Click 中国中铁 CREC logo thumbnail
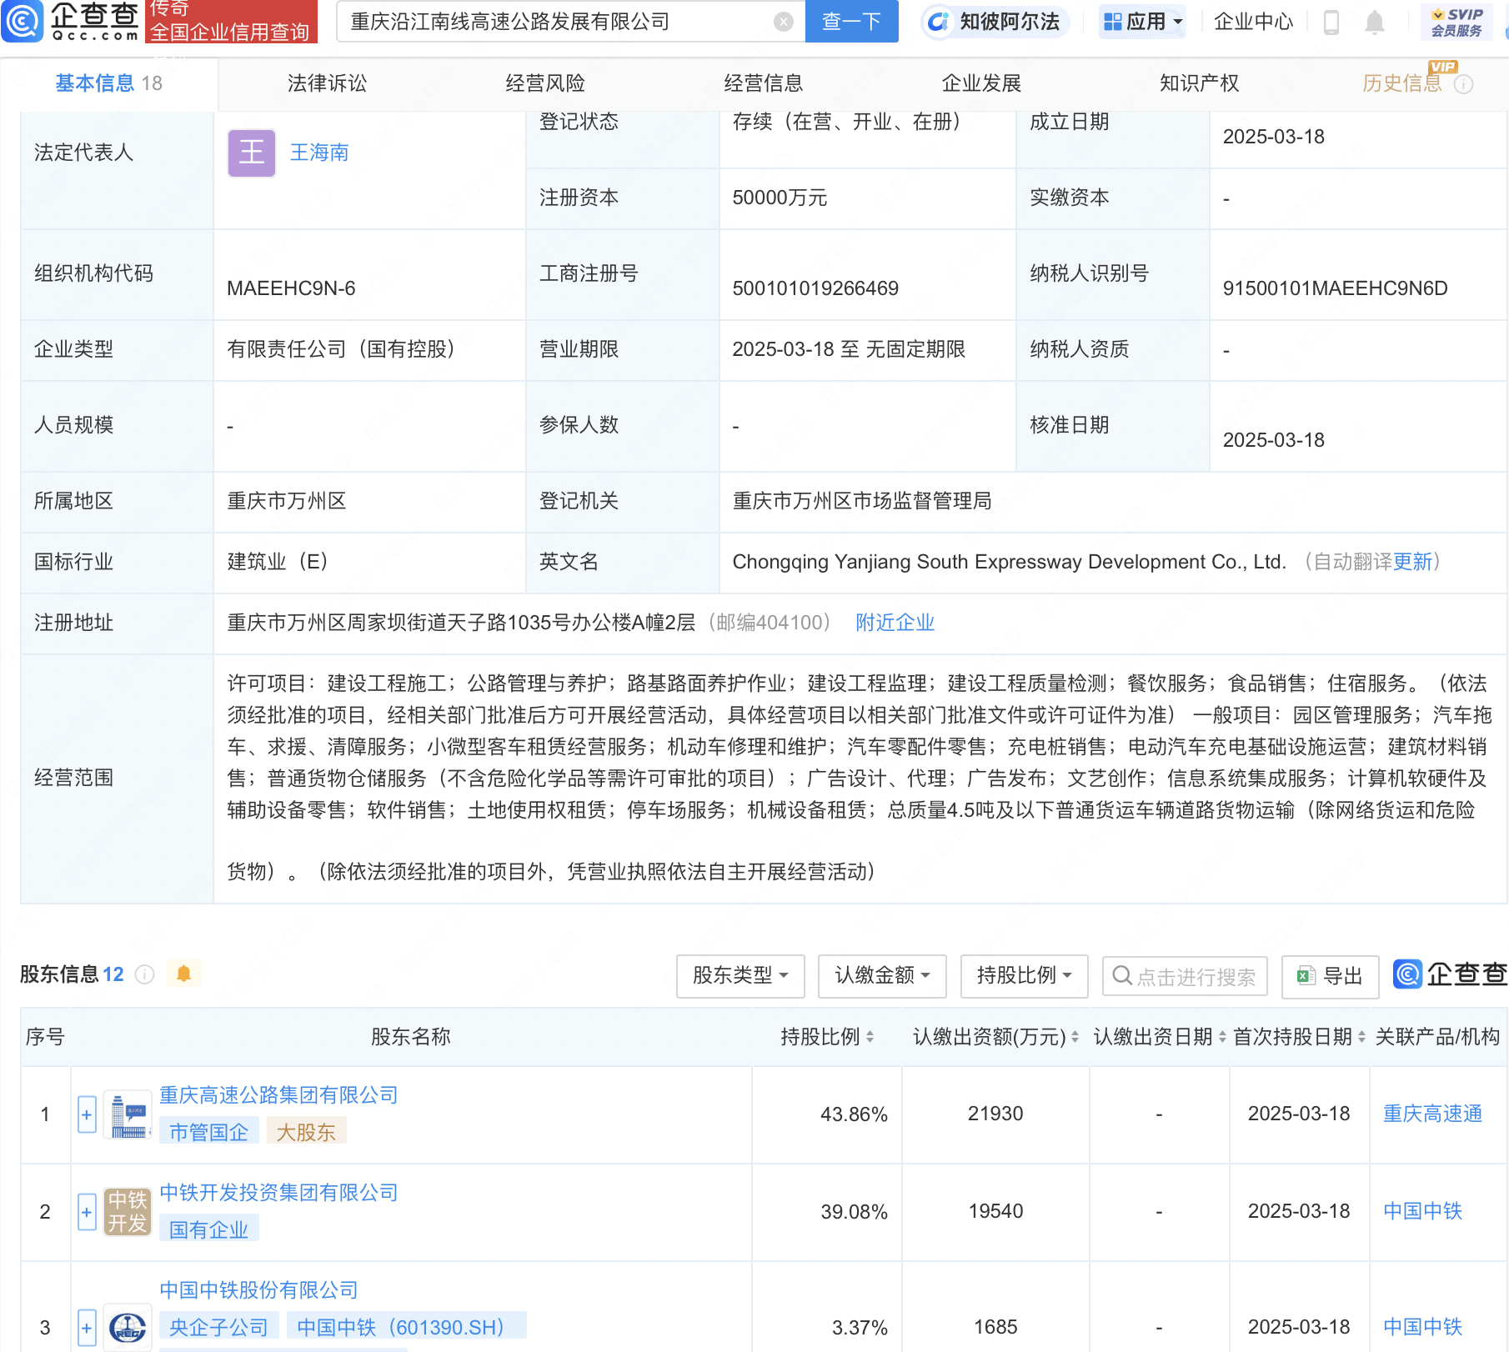The image size is (1509, 1352). point(128,1327)
